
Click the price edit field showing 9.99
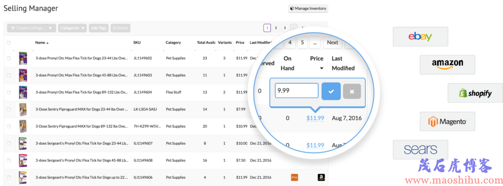(296, 91)
